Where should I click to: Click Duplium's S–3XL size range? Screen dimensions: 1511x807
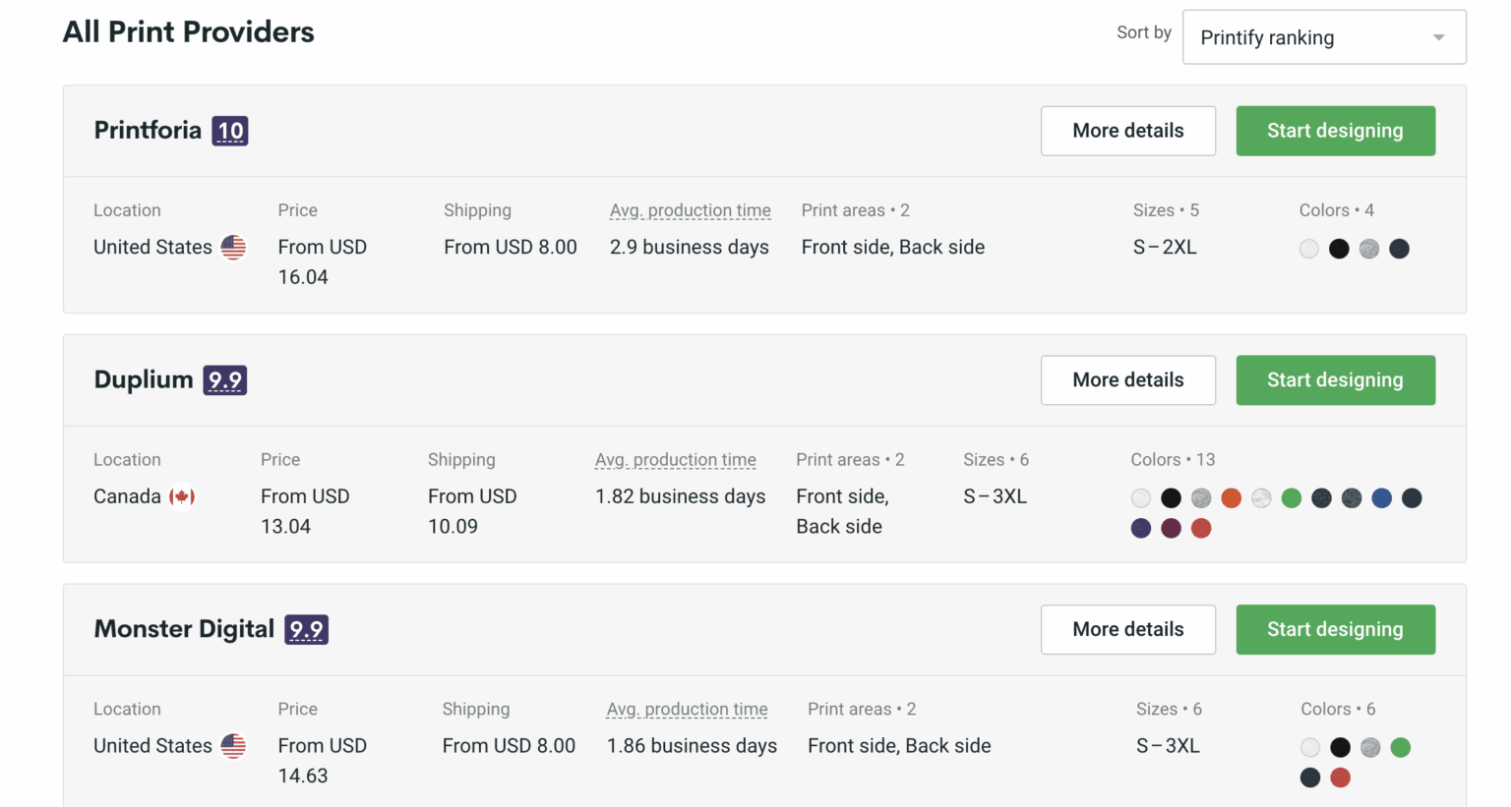click(x=996, y=497)
